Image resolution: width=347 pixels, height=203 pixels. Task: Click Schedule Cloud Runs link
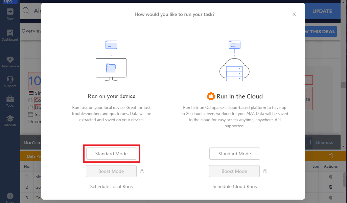(x=235, y=186)
